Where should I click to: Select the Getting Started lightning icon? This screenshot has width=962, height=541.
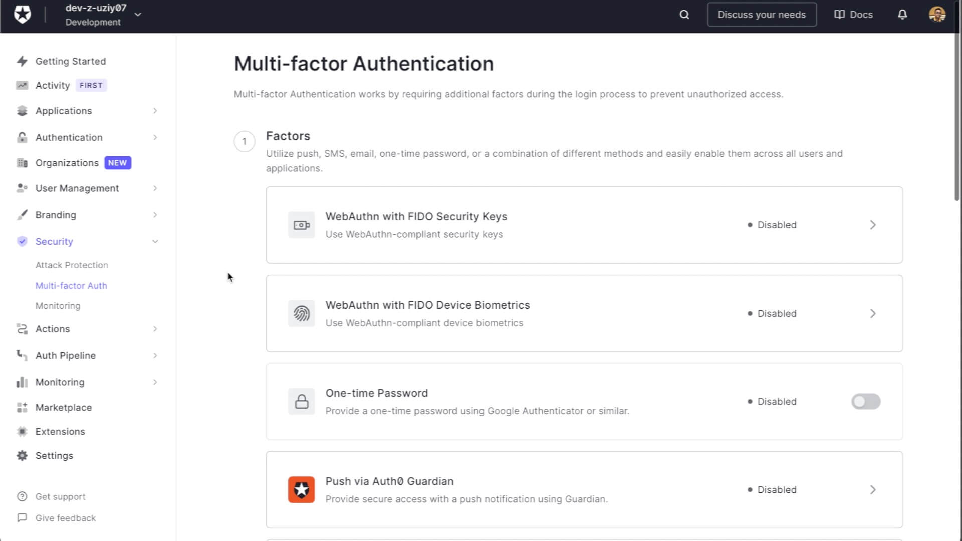click(x=22, y=61)
